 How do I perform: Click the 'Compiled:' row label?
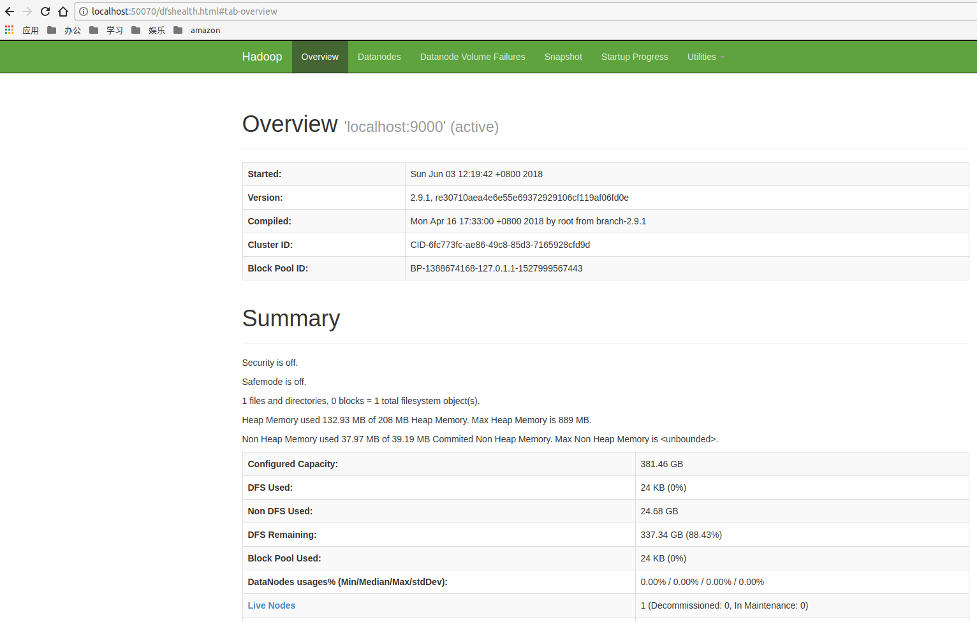[270, 221]
